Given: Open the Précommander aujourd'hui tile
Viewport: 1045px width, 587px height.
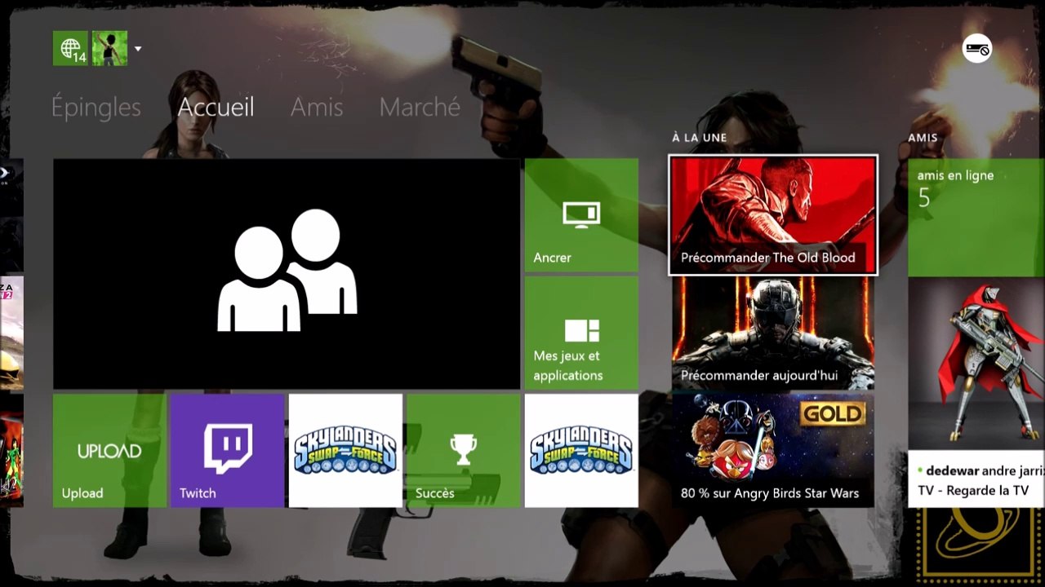Looking at the screenshot, I should pyautogui.click(x=773, y=333).
